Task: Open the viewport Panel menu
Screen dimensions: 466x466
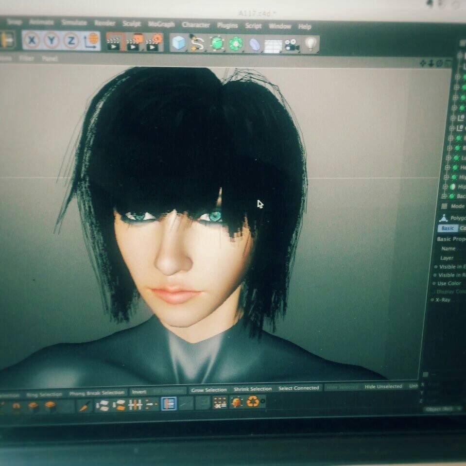Action: [50, 58]
